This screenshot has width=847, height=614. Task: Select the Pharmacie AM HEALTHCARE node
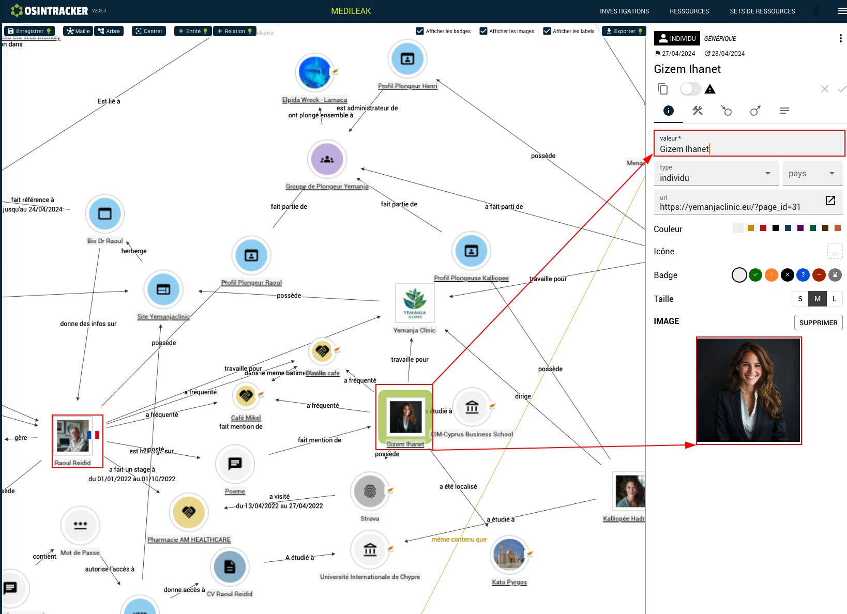pyautogui.click(x=189, y=512)
